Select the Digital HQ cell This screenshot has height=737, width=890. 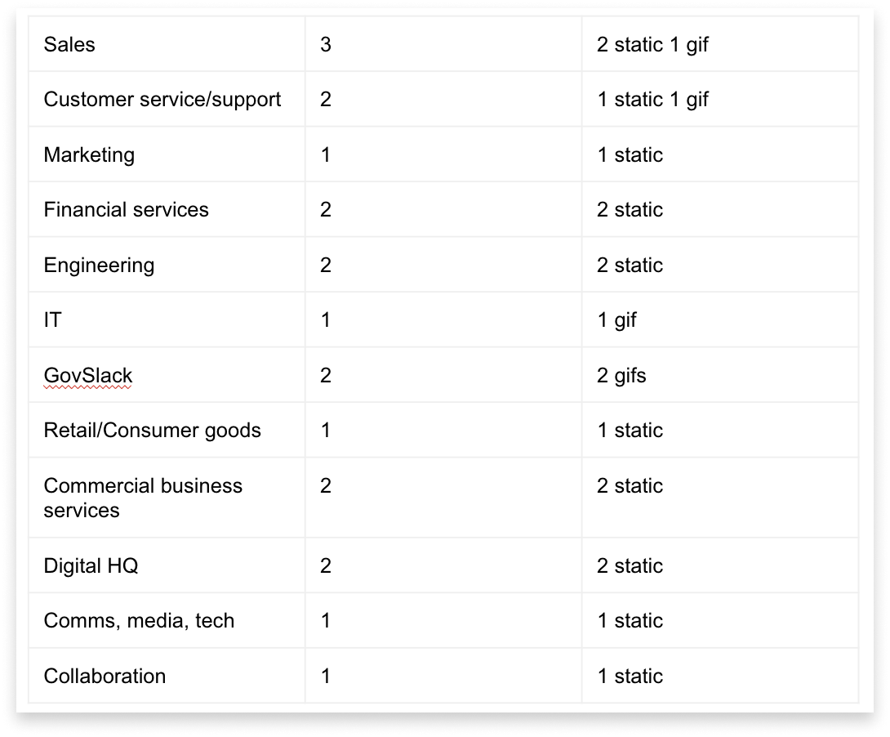91,565
